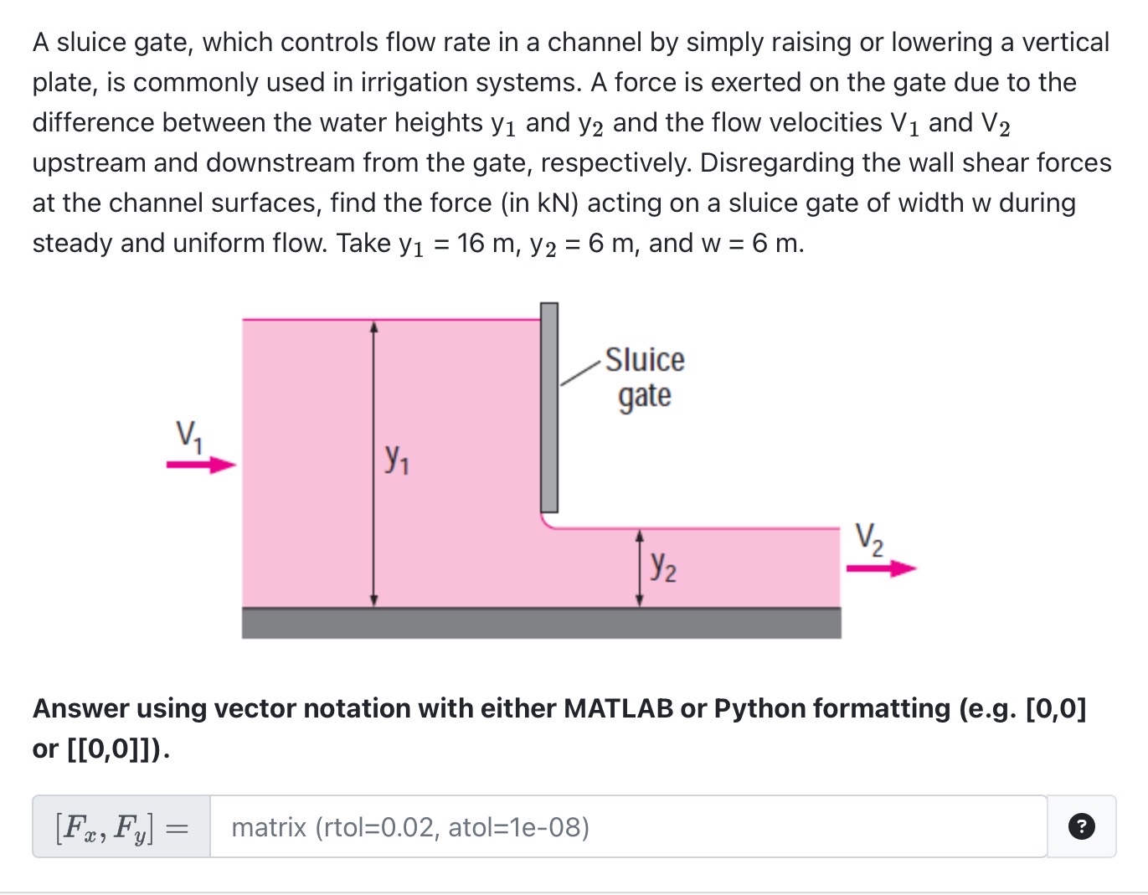The height and width of the screenshot is (895, 1148).
Task: Click the placeholder text 'rtol=0.02, atol=1e-08'
Action: (x=410, y=826)
